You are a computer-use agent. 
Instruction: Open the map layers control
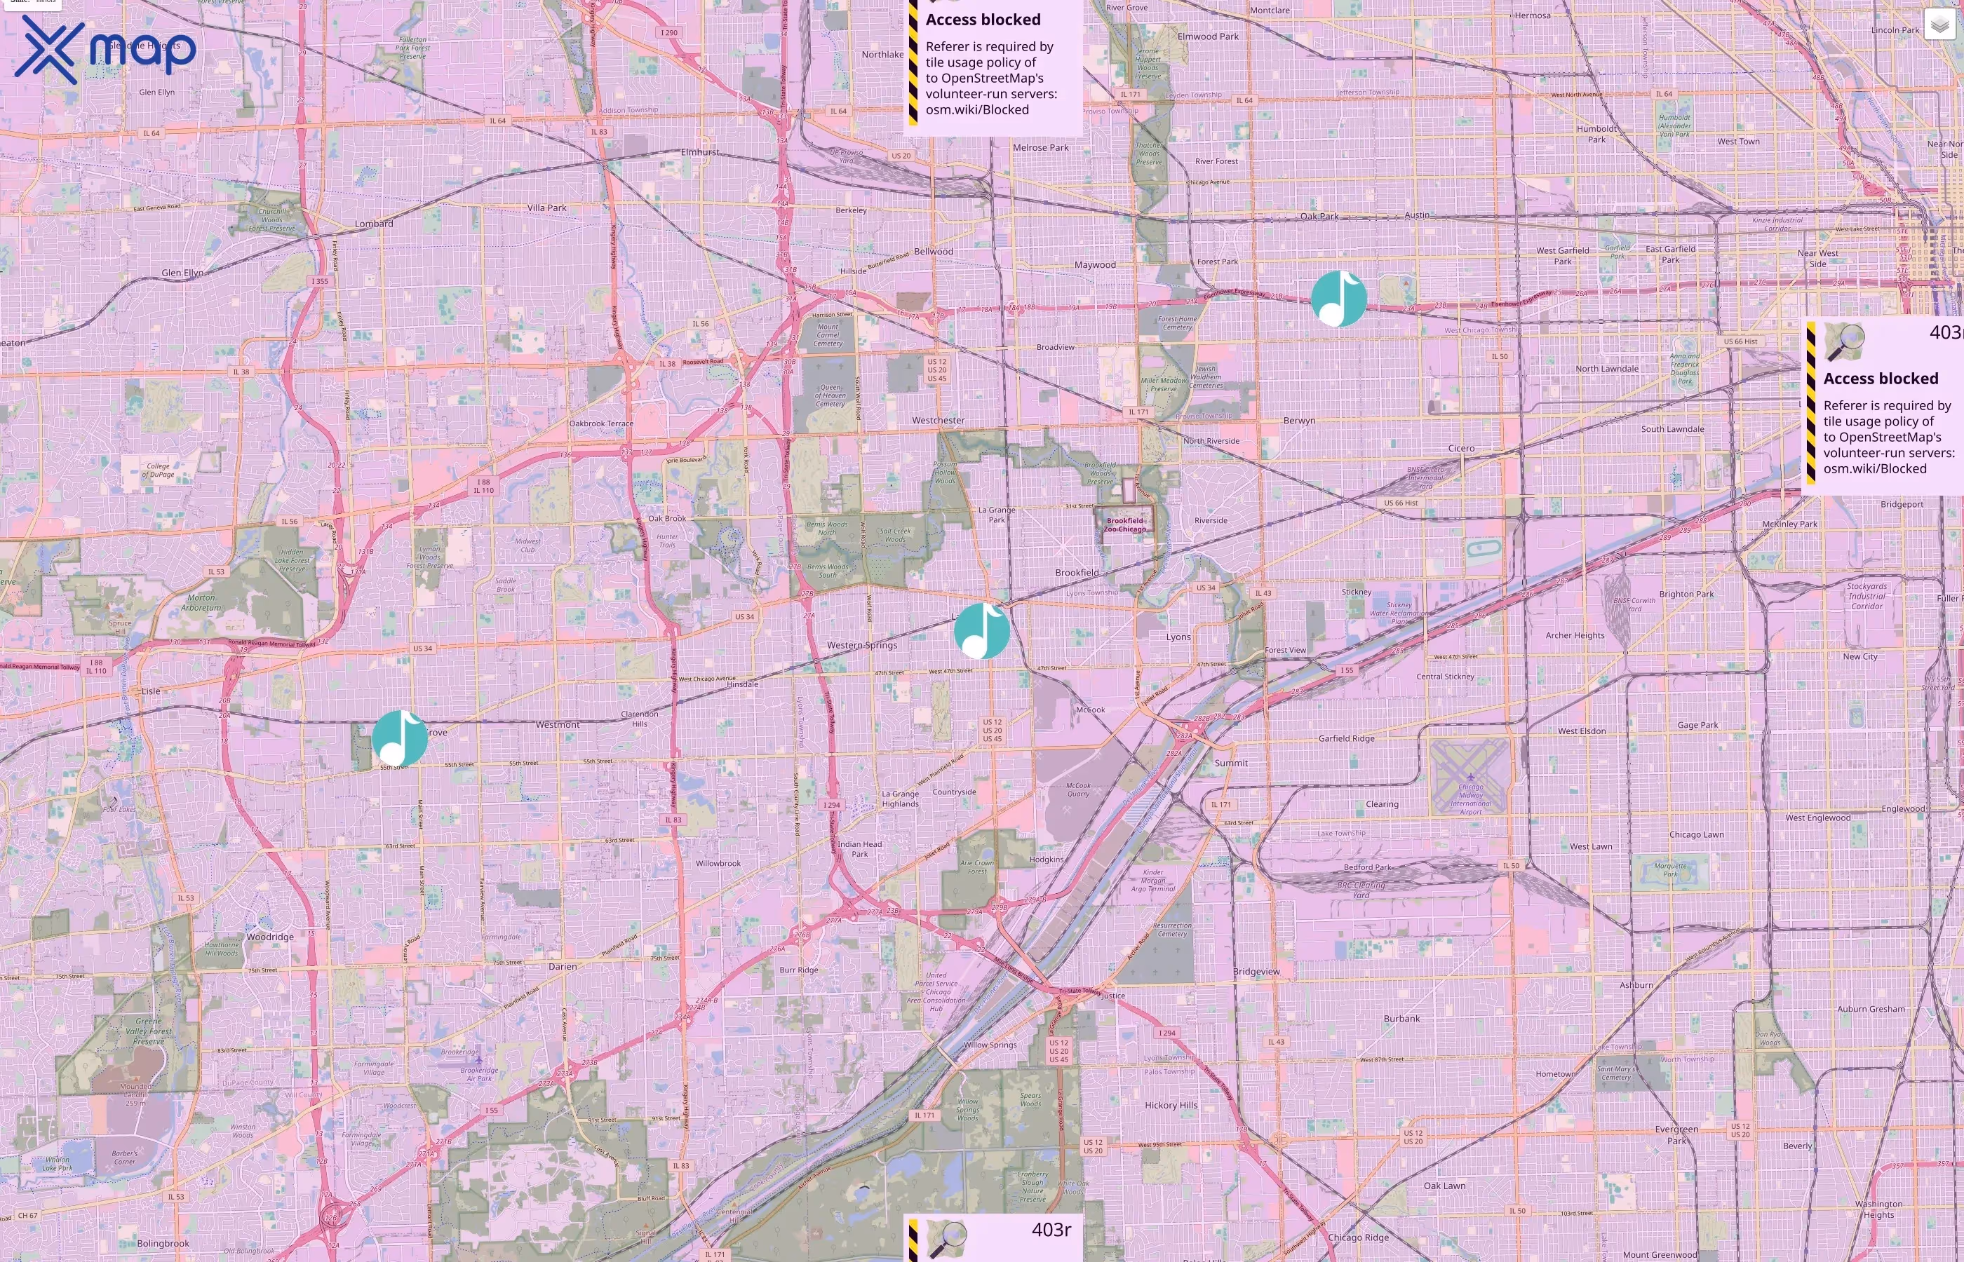[x=1939, y=25]
